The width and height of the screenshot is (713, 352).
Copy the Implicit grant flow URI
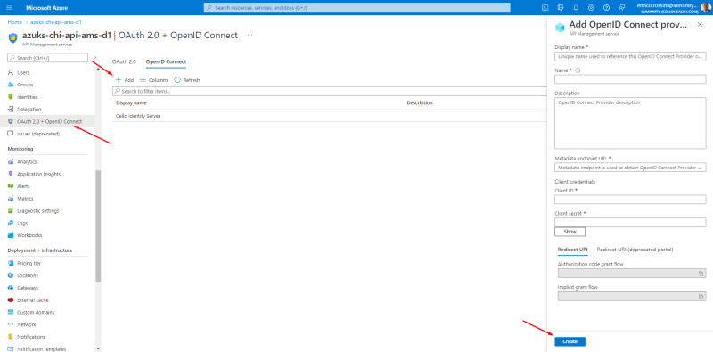701,297
